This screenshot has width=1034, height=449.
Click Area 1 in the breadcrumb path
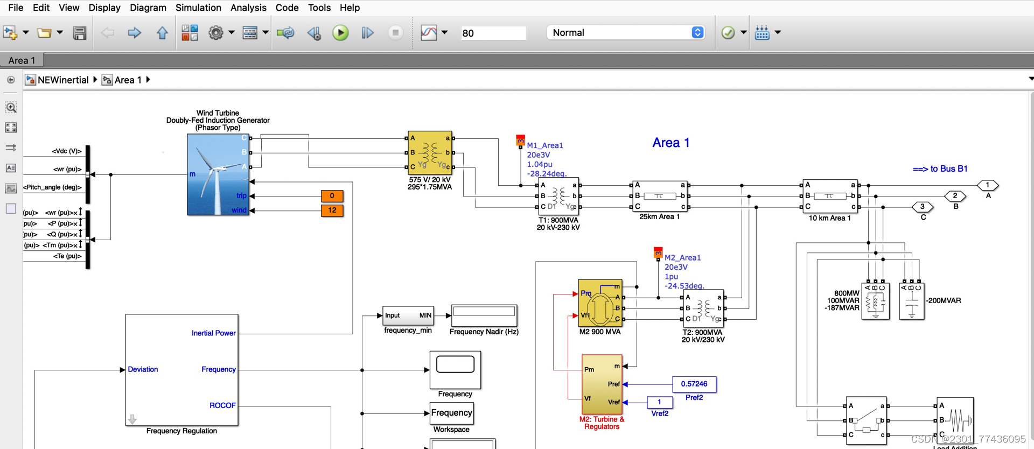click(128, 80)
